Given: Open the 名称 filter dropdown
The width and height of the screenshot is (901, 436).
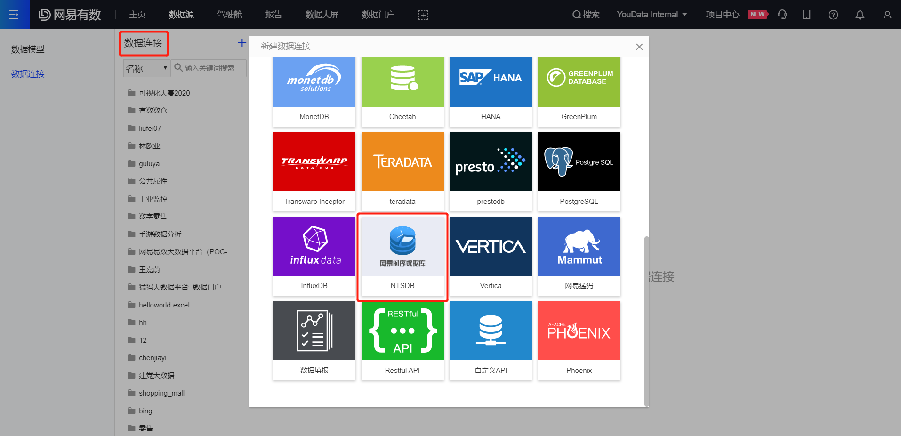Looking at the screenshot, I should click(146, 68).
